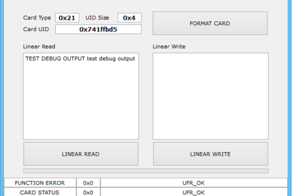Click the UFR_OK message in FUNCTION ERROR row

click(194, 183)
